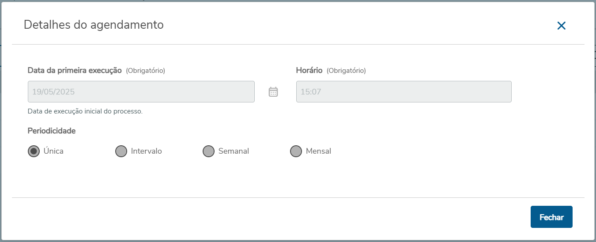Click Obrigatório beside the date label

click(145, 71)
